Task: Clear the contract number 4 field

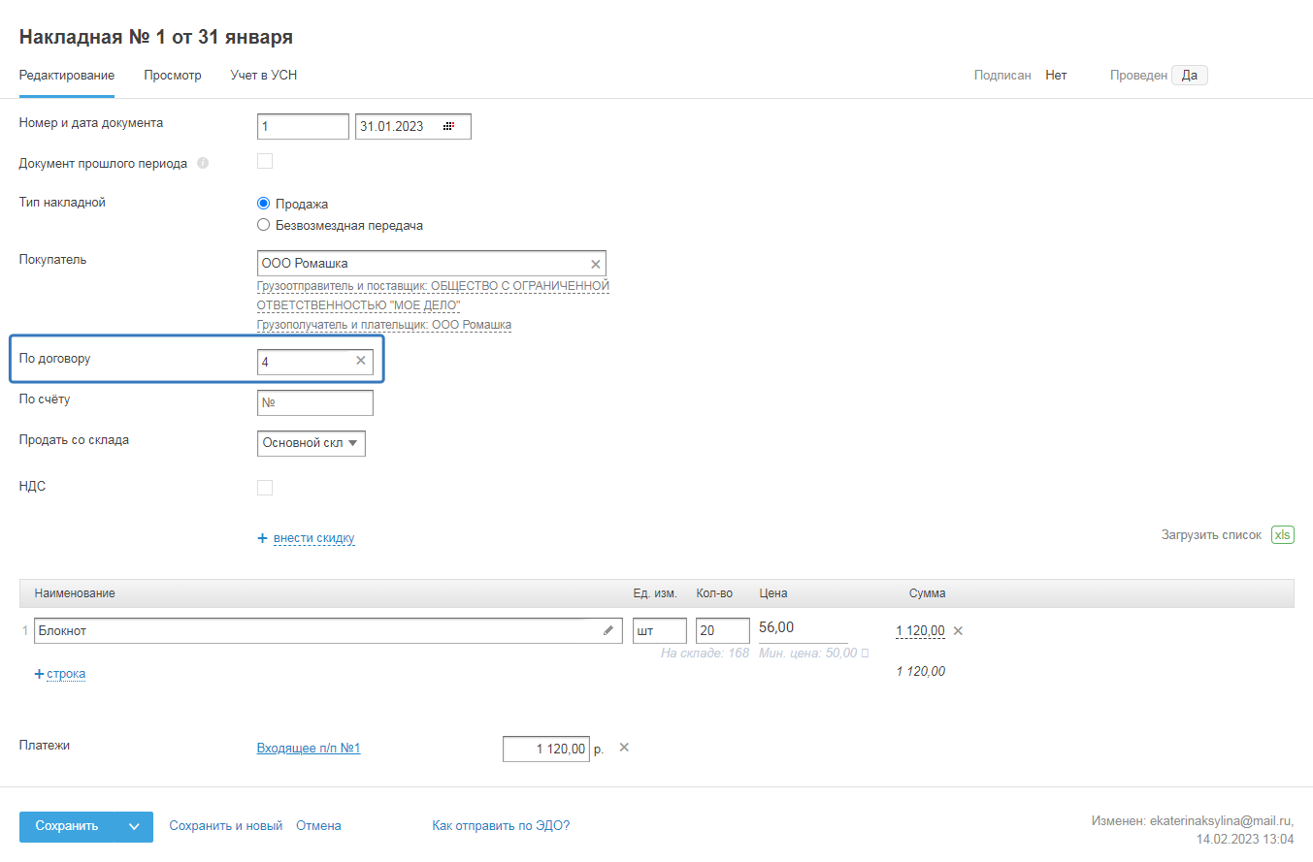Action: tap(361, 361)
